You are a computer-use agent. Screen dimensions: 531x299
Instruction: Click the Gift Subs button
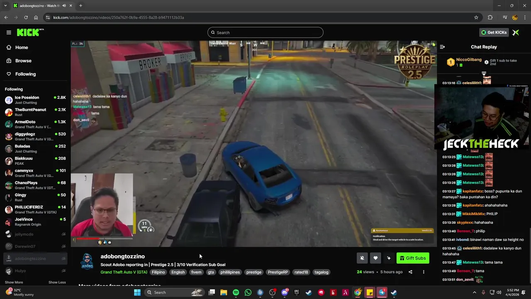click(413, 258)
